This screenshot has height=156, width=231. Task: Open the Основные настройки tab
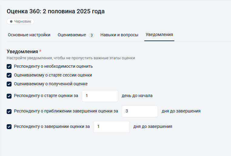pos(29,35)
